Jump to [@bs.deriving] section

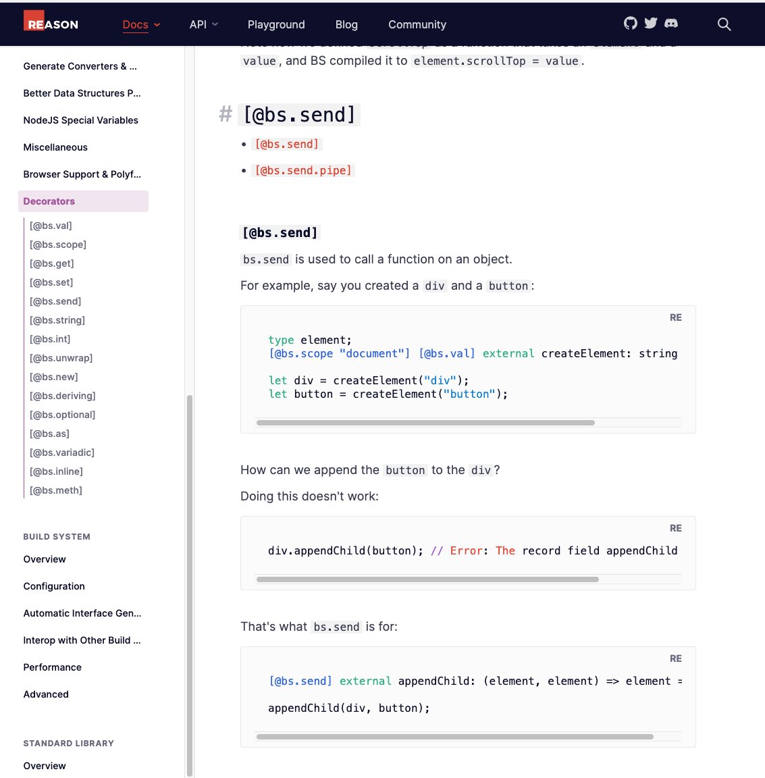coord(63,396)
